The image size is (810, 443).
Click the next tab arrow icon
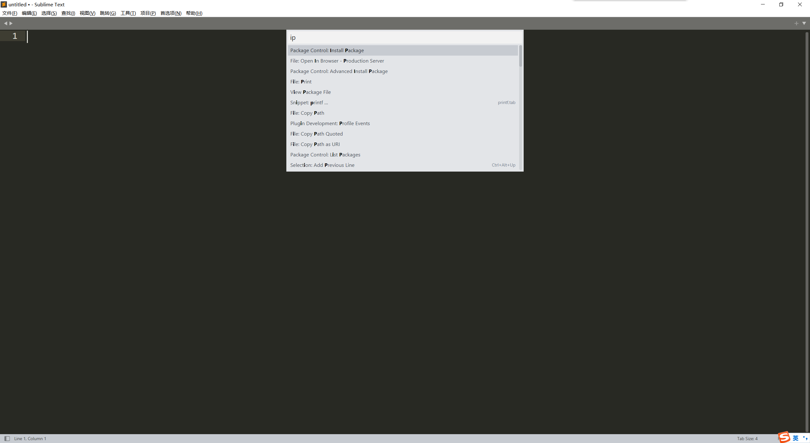pyautogui.click(x=11, y=23)
